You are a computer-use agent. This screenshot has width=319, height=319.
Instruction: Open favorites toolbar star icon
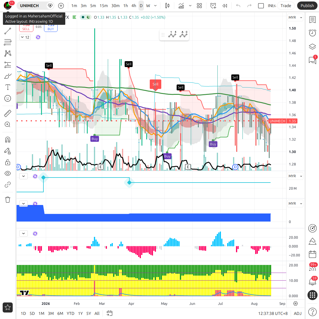pyautogui.click(x=7, y=307)
